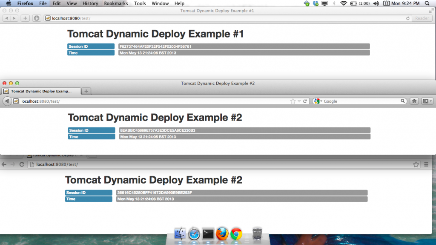Toggle the volume icon in menu bar
Viewport: 436px width, 245px height.
[376, 3]
